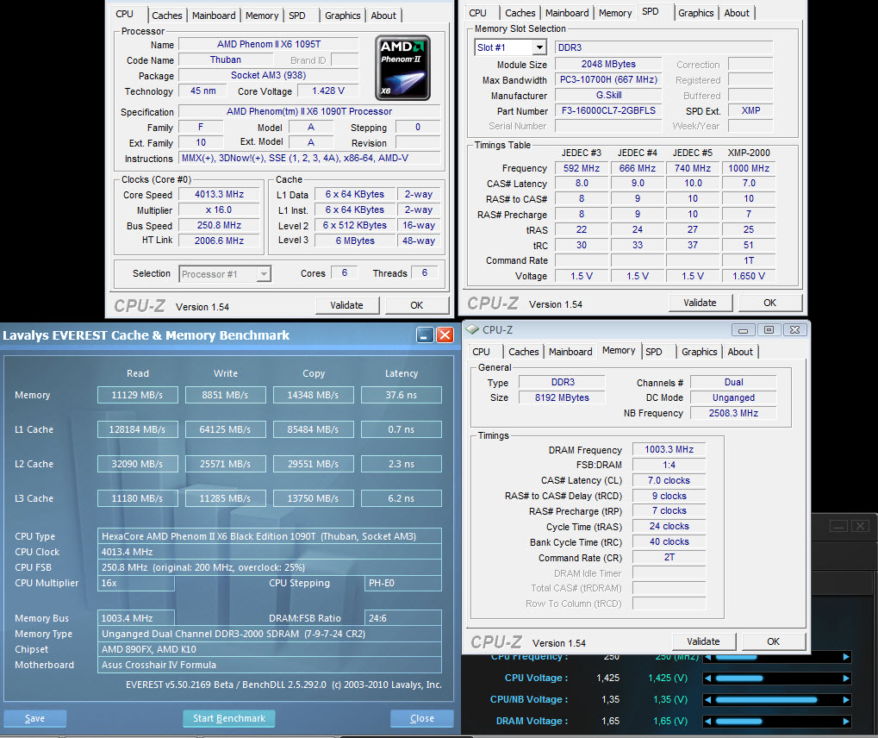This screenshot has width=878, height=738.
Task: Click the DRAM Frequency value '1003.3 MHz'
Action: (x=669, y=449)
